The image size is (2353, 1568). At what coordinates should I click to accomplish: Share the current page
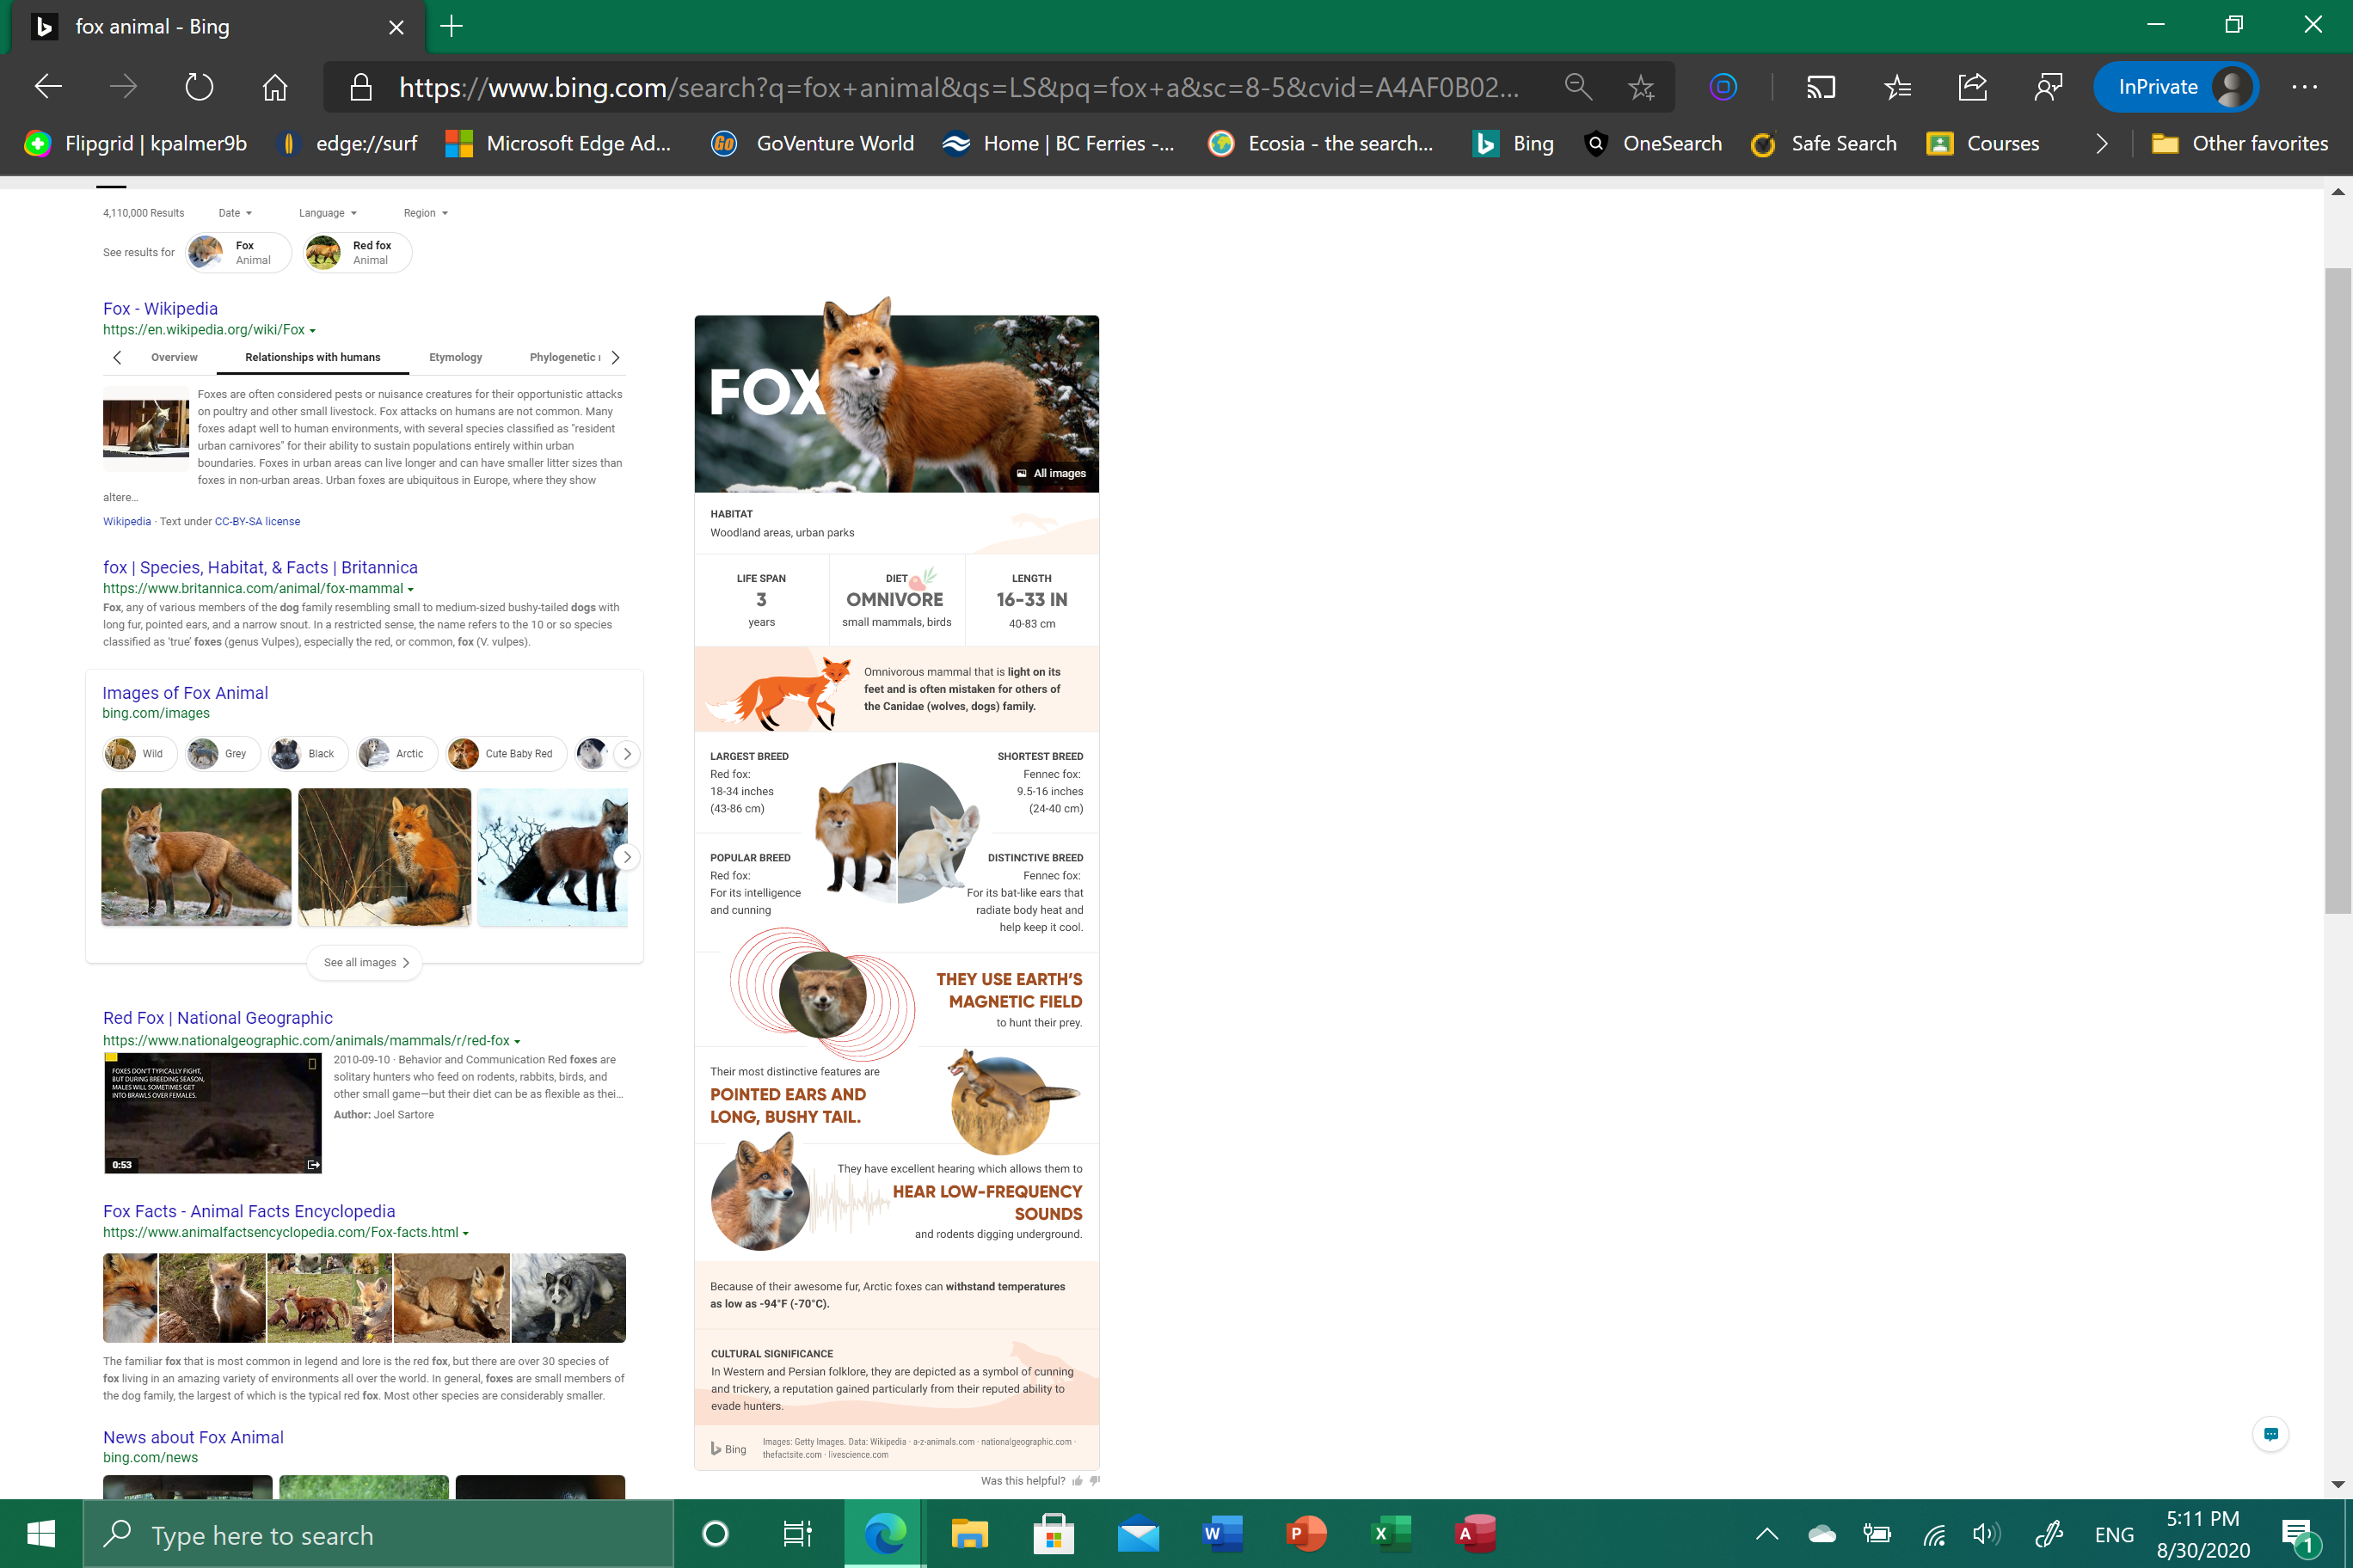tap(1972, 86)
